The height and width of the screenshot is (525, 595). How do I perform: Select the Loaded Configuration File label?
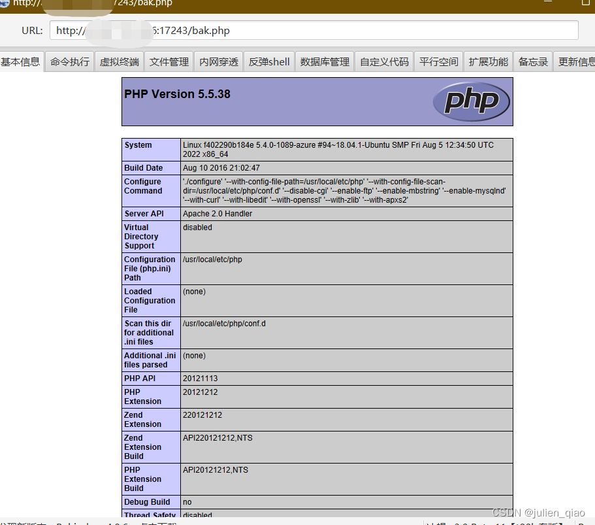tap(150, 301)
